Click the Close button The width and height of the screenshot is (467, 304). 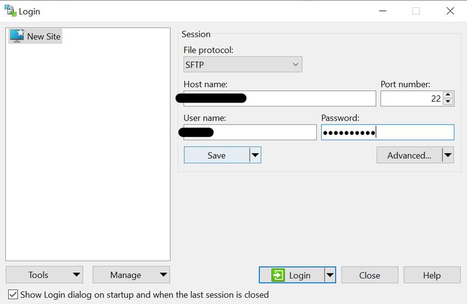pos(369,275)
